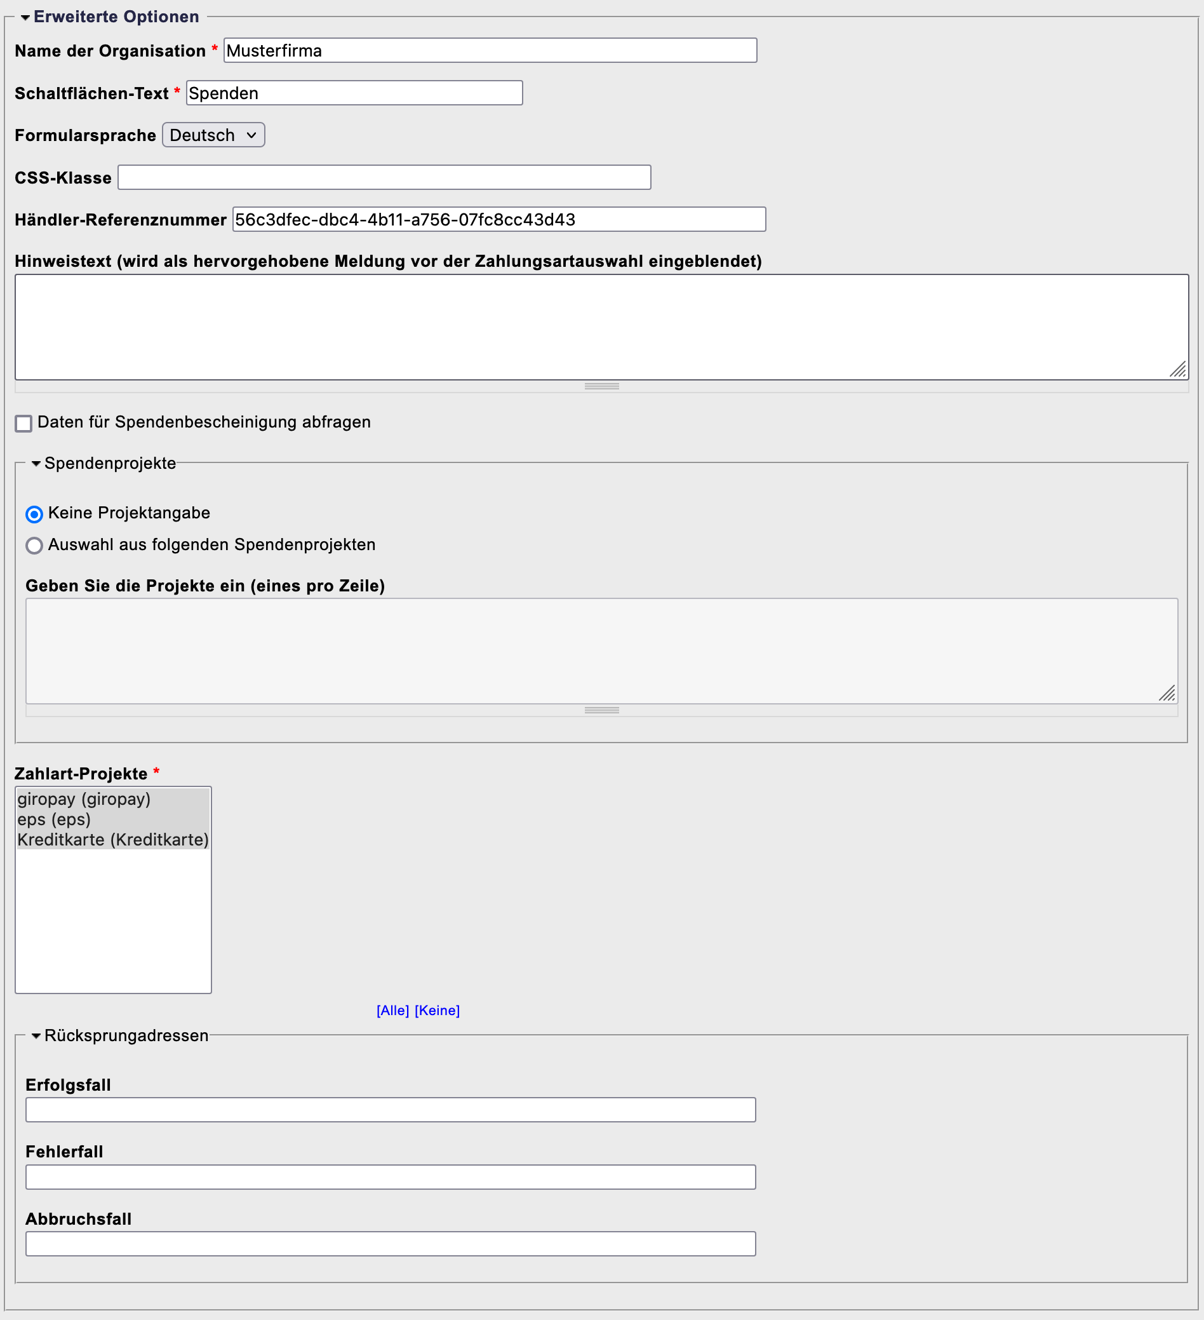Image resolution: width=1204 pixels, height=1320 pixels.
Task: Click the [Keine] link
Action: pyautogui.click(x=438, y=1010)
